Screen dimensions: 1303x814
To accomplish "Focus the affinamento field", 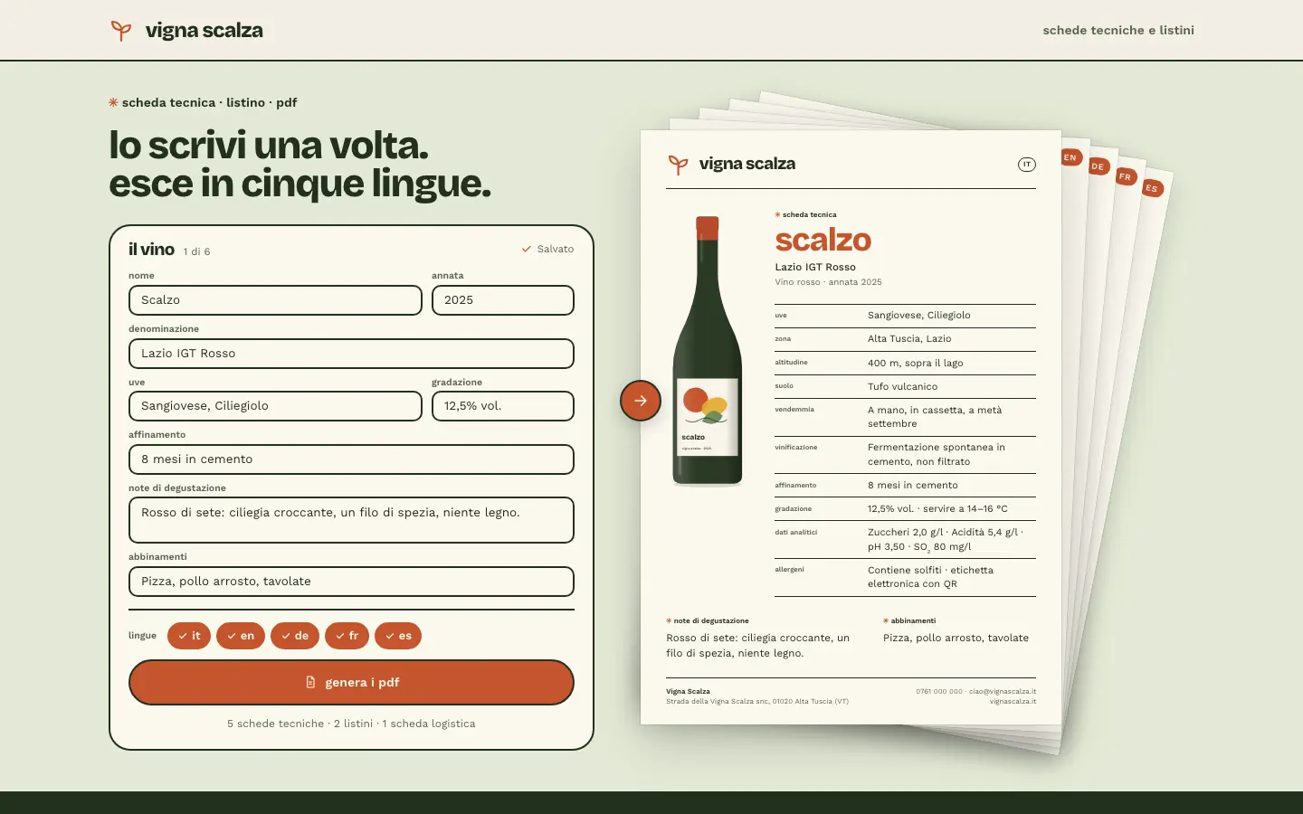I will (351, 459).
